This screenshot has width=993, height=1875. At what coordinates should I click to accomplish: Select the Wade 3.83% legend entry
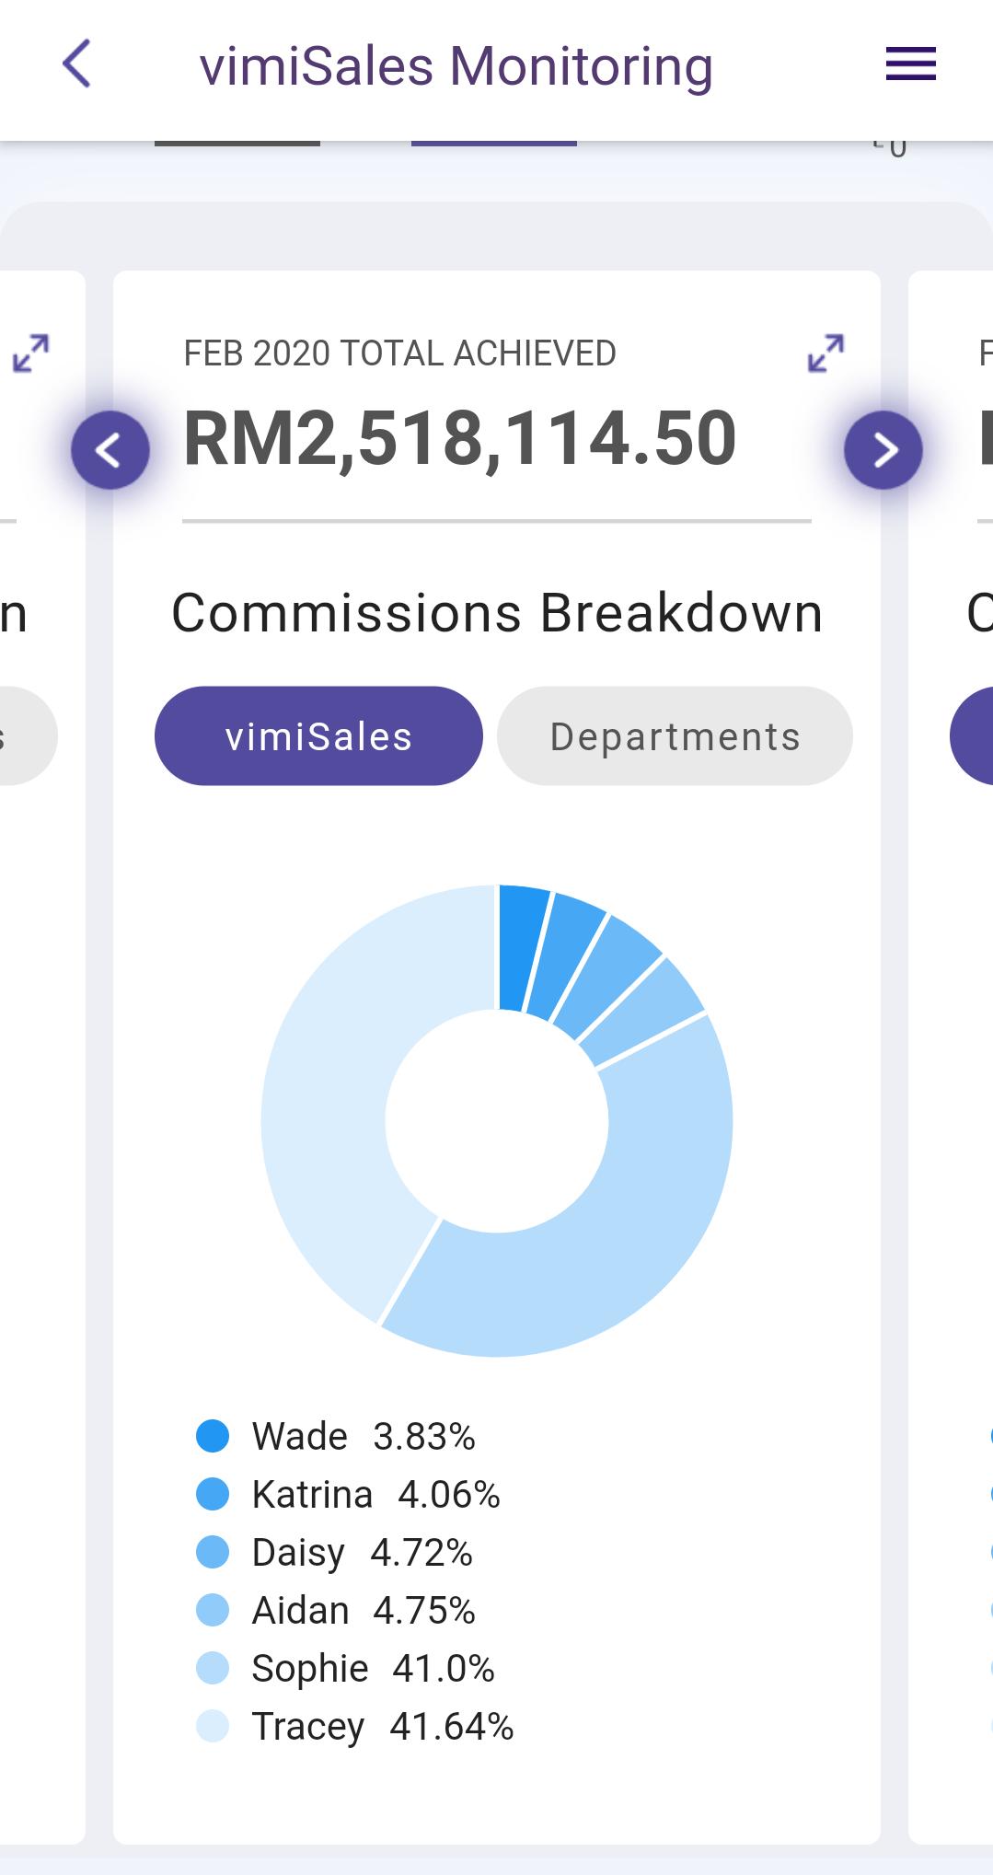tap(336, 1436)
